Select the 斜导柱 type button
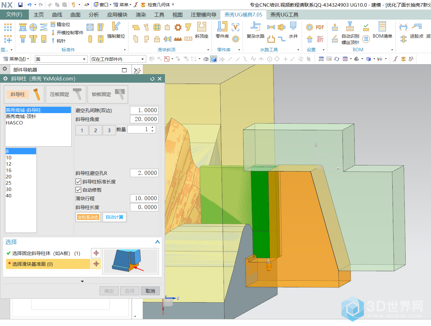 (24, 94)
